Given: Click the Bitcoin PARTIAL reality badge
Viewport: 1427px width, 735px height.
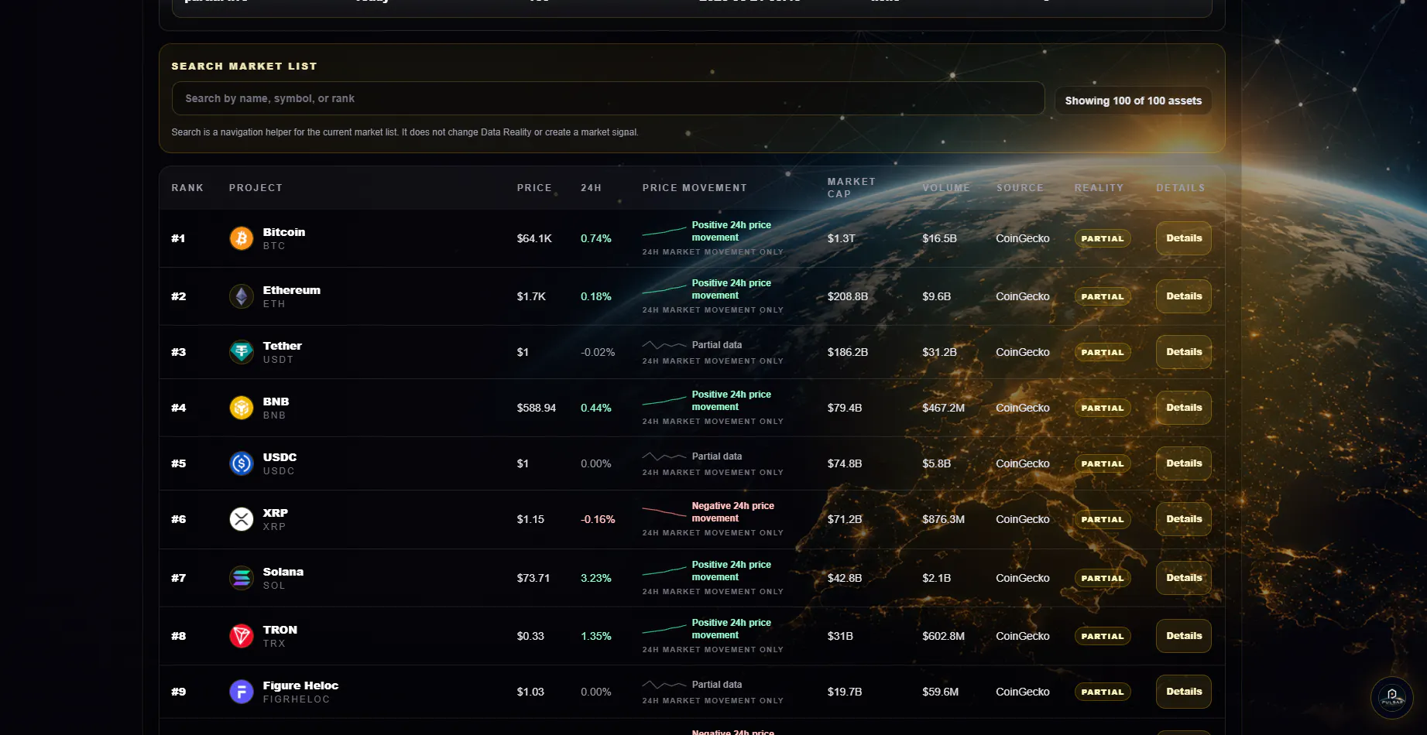Looking at the screenshot, I should (x=1103, y=238).
